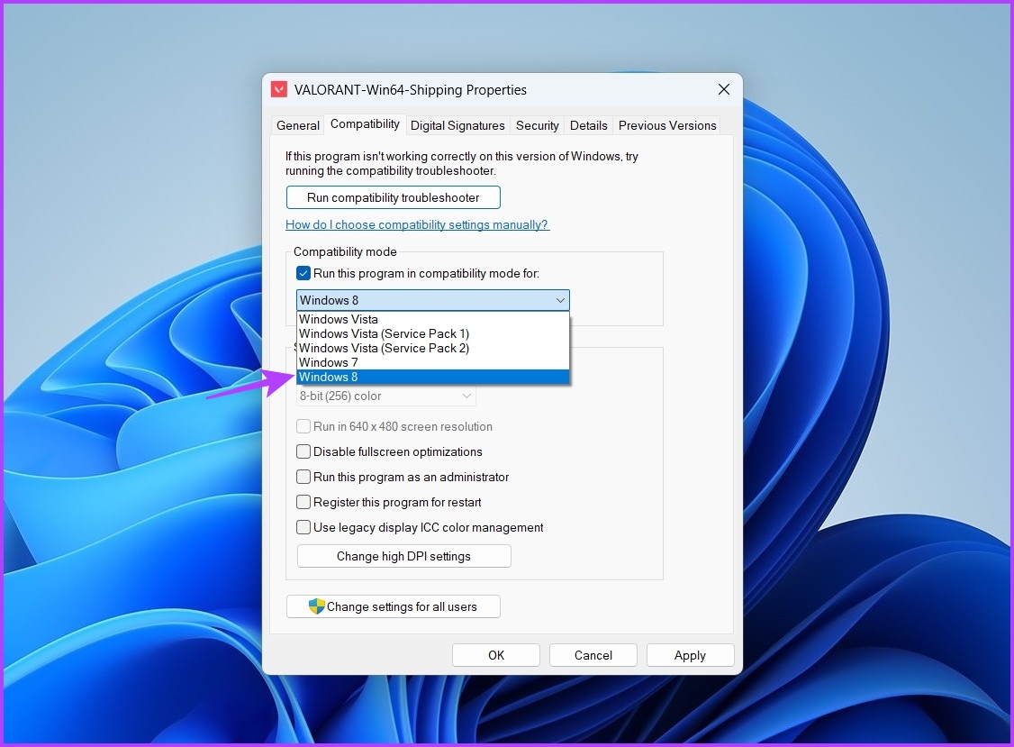The height and width of the screenshot is (747, 1014).
Task: Open the '8-bit (256) color' dropdown
Action: pos(466,396)
